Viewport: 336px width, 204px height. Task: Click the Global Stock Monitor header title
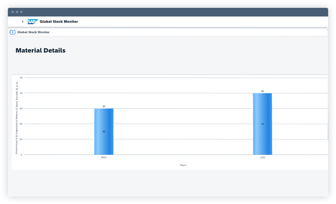click(59, 21)
